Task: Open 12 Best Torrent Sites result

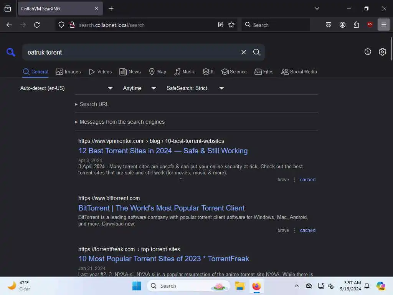Action: [163, 151]
